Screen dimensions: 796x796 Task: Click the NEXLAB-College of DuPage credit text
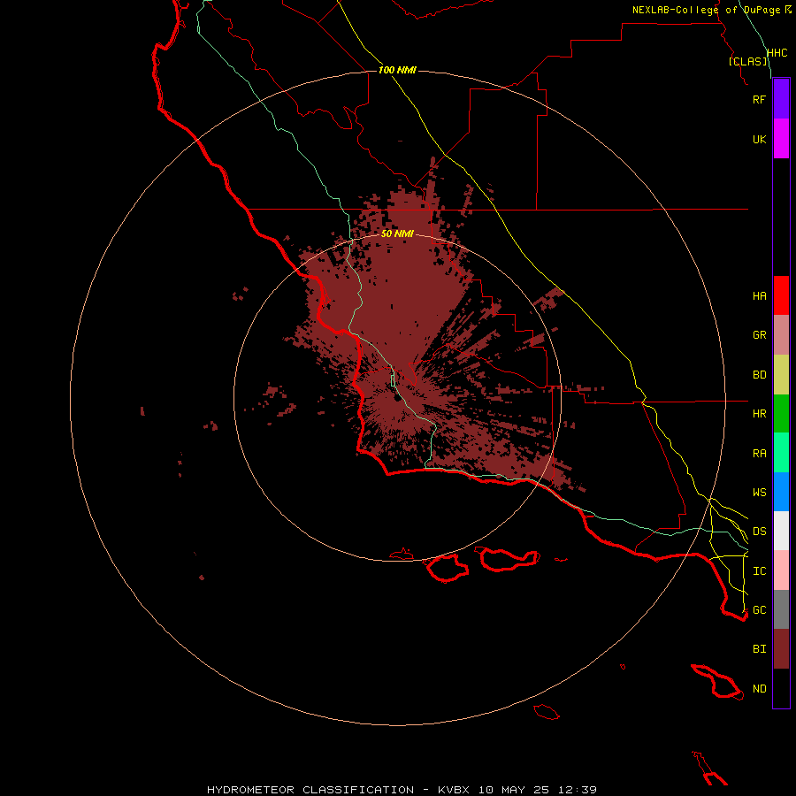pos(706,10)
